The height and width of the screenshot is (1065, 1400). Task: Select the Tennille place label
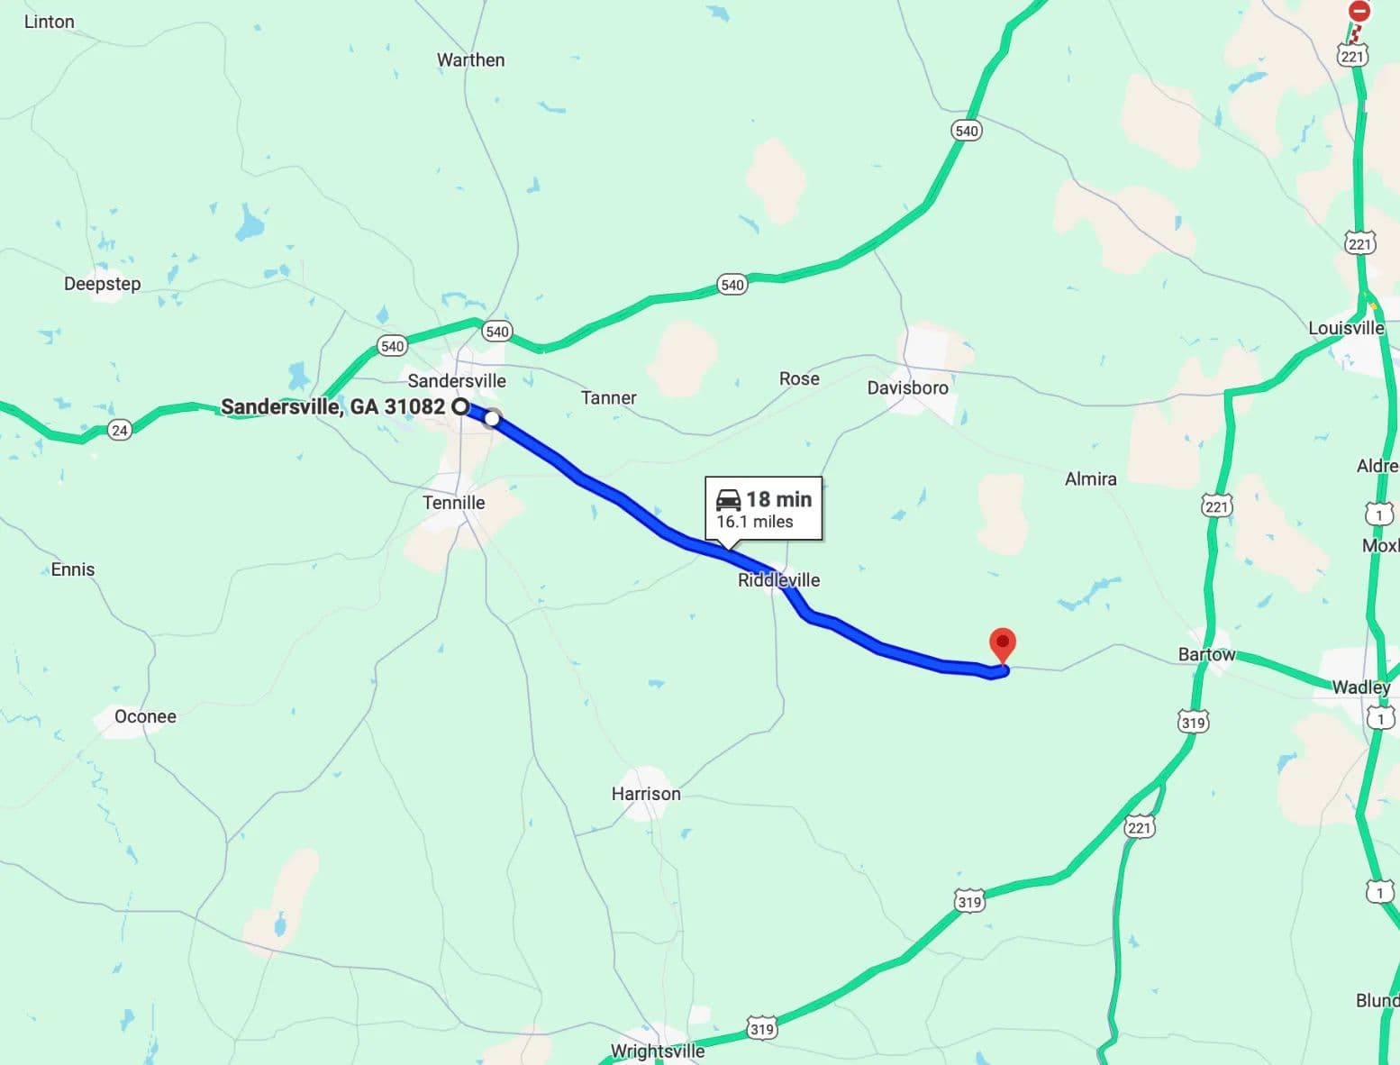tap(454, 503)
